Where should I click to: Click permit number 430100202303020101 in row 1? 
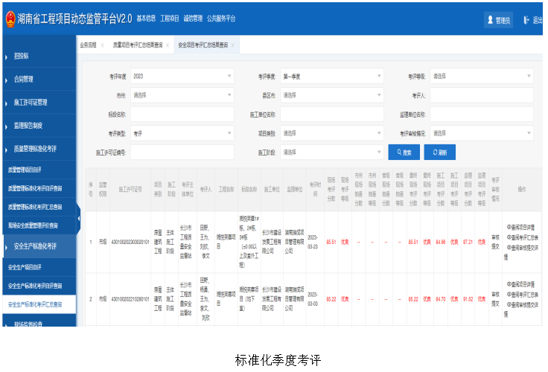130,242
